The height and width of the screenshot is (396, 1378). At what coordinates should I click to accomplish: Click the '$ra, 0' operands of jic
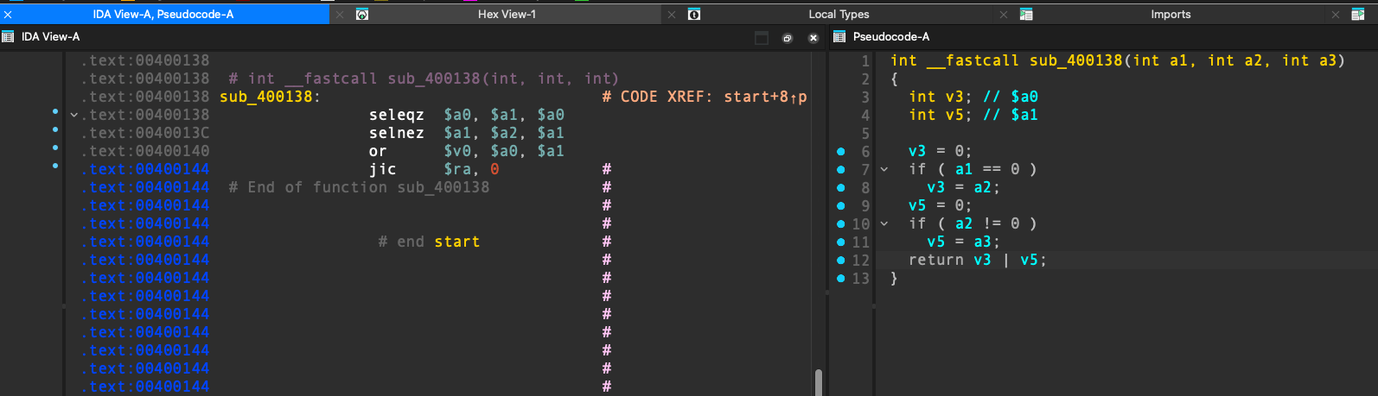tap(471, 169)
